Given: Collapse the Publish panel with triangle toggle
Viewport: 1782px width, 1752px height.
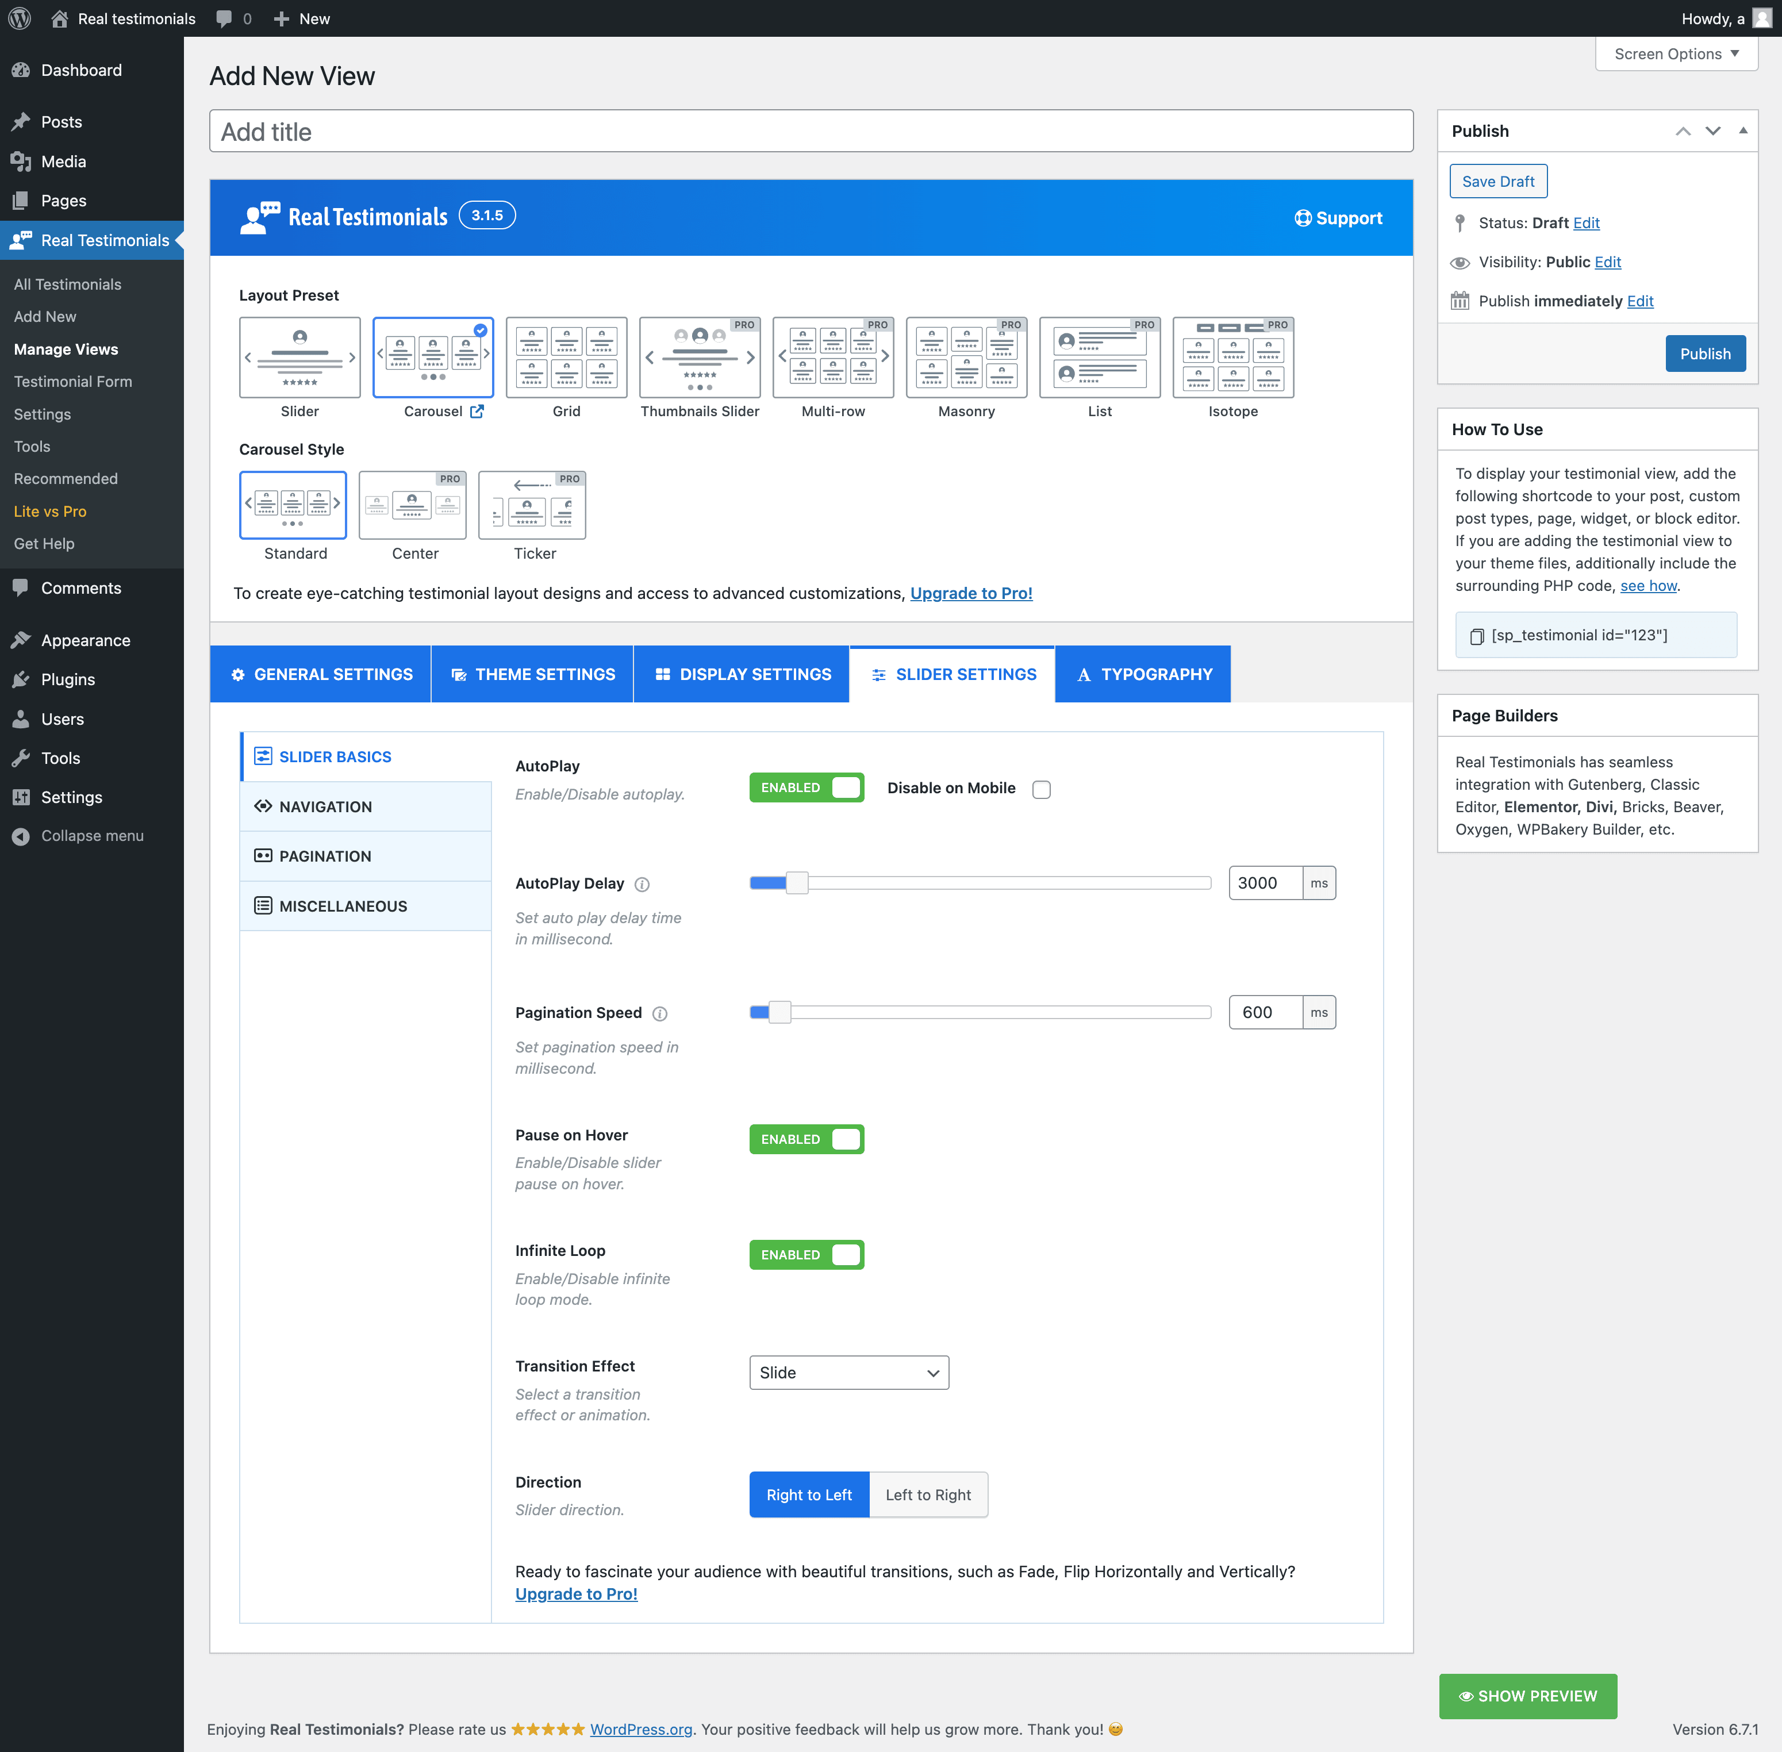Looking at the screenshot, I should click(x=1742, y=130).
